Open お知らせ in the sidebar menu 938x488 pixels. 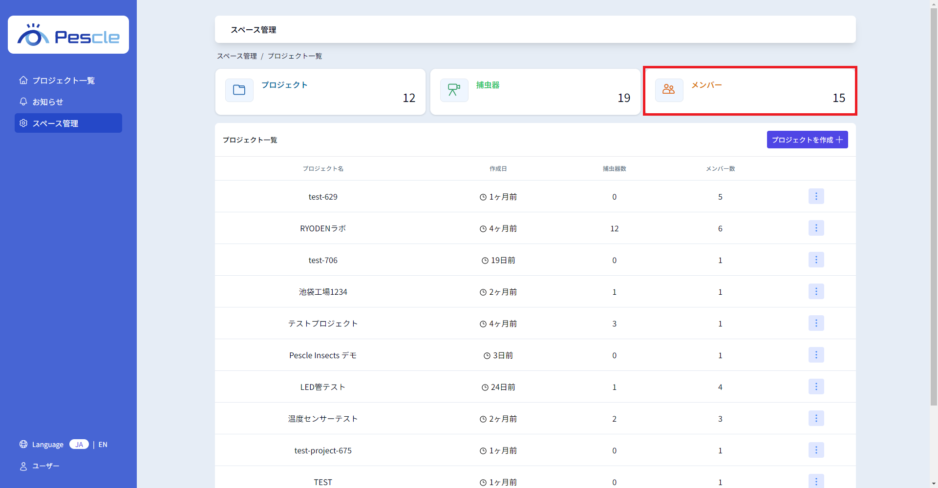tap(48, 102)
